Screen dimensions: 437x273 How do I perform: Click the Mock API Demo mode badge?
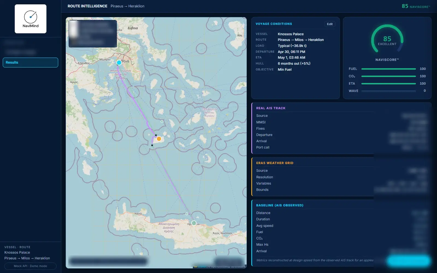[30, 266]
